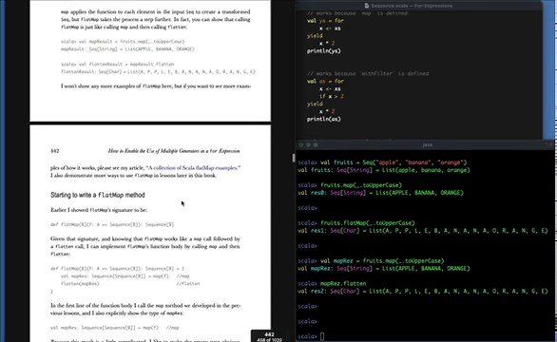This screenshot has height=342, width=557.
Task: Click the 'java' terminal title bar
Action: (x=428, y=145)
